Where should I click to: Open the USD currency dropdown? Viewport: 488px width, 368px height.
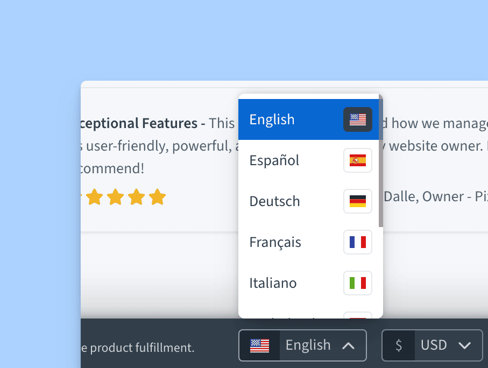coord(432,345)
